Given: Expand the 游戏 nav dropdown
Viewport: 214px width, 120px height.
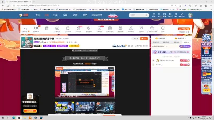Looking at the screenshot, I should coord(75,15).
